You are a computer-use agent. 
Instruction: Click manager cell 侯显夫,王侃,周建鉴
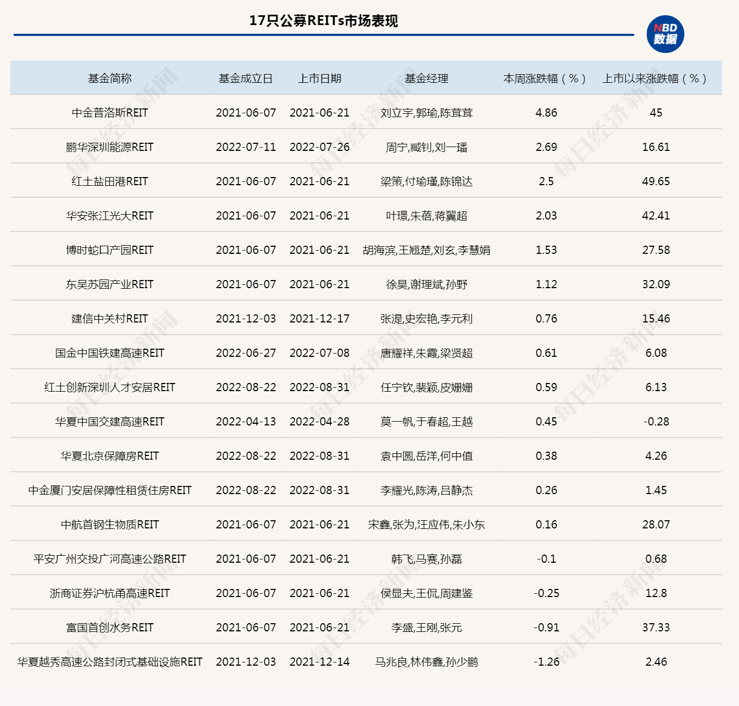point(427,593)
